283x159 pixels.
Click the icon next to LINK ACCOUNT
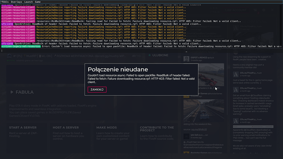(255, 10)
